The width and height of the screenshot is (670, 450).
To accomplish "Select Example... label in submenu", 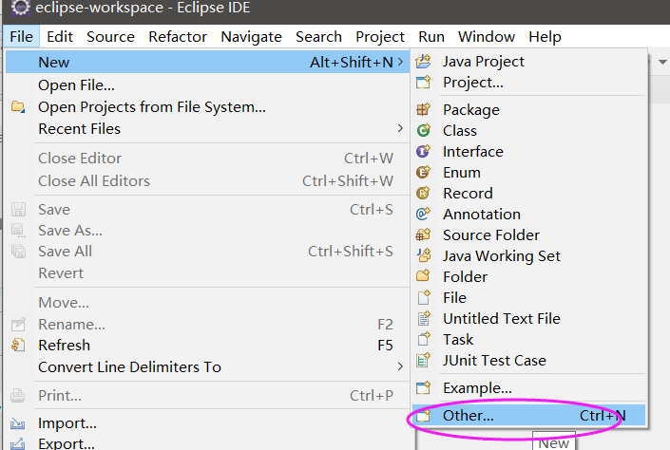I will tap(477, 388).
